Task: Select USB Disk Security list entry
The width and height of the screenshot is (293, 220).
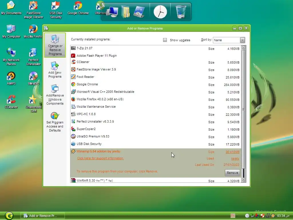Action: click(156, 144)
